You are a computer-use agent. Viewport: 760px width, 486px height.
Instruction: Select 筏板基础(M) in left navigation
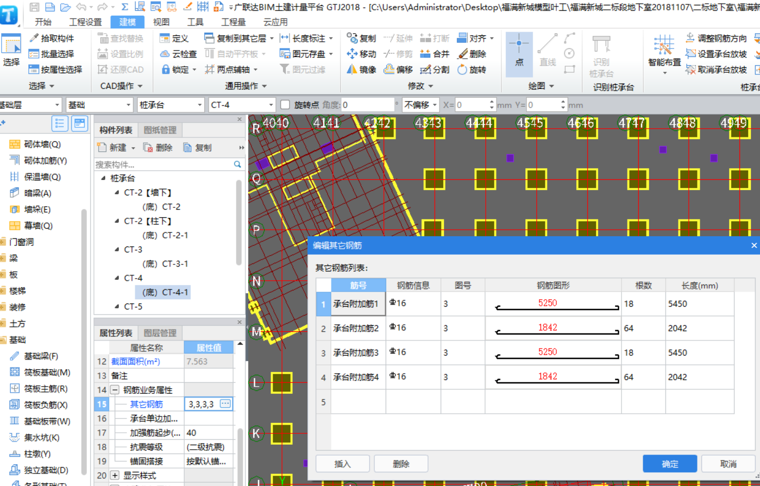[40, 373]
